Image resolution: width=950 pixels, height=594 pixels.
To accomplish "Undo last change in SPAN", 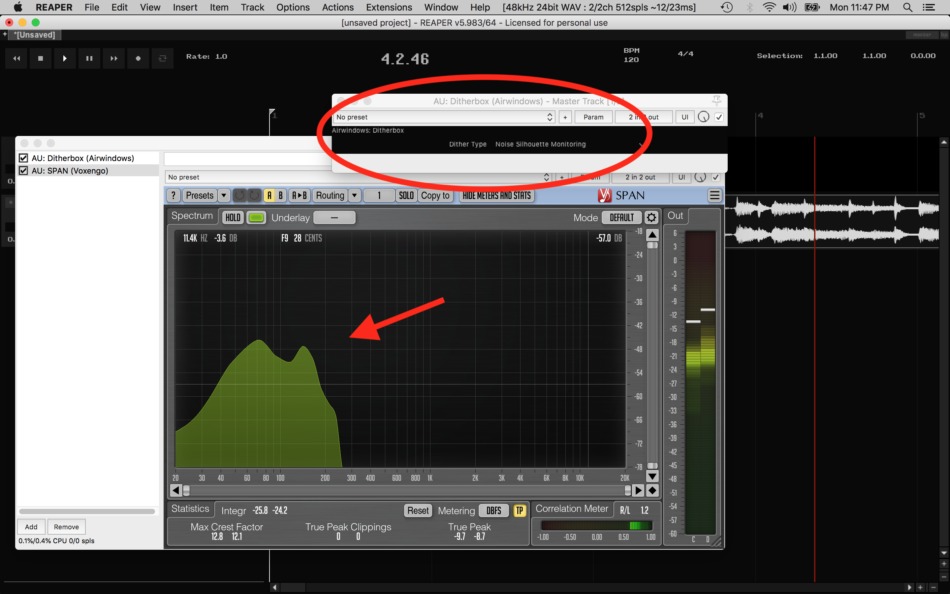I will [x=240, y=195].
